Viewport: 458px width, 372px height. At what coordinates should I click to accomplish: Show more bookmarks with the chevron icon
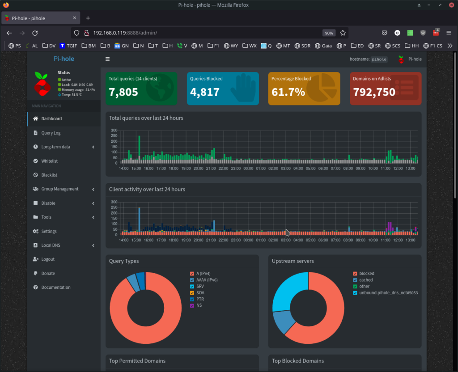click(450, 46)
